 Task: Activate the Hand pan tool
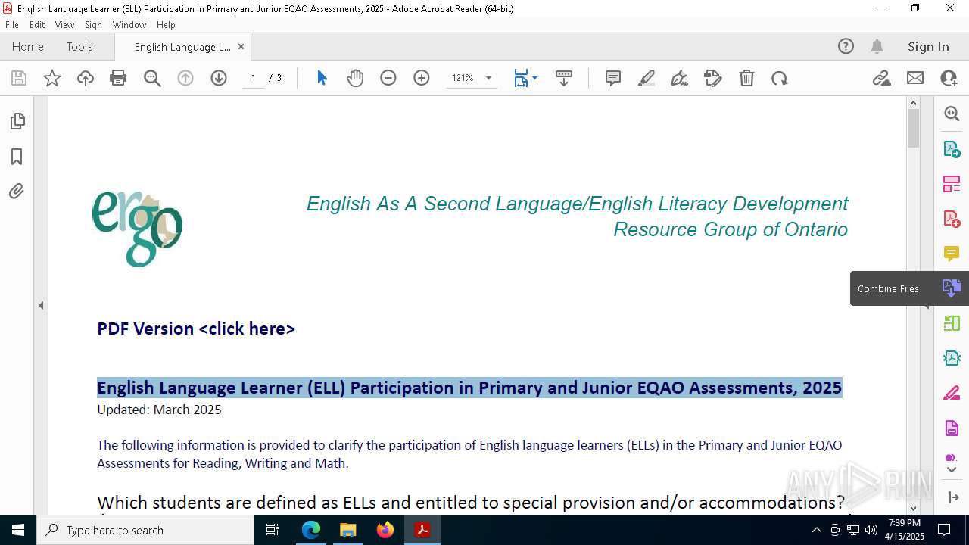click(355, 78)
